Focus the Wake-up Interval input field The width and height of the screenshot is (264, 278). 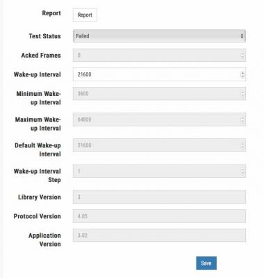pyautogui.click(x=159, y=74)
